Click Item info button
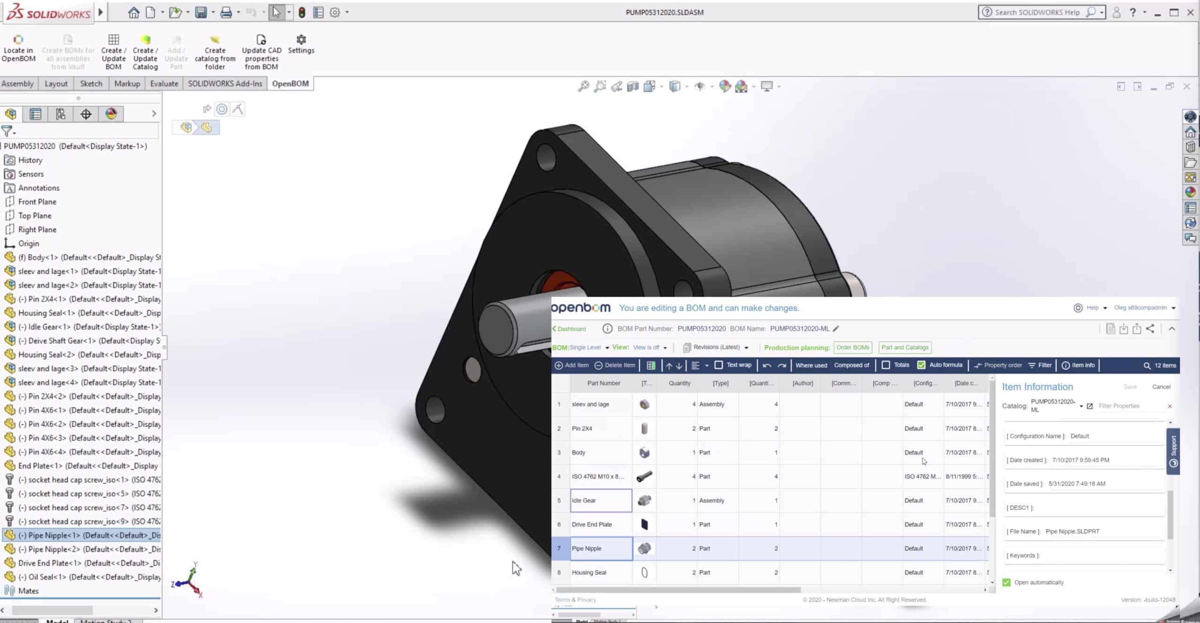The width and height of the screenshot is (1200, 623). 1078,365
